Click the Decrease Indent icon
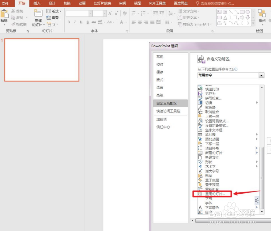The image size is (271, 231). coord(155,13)
